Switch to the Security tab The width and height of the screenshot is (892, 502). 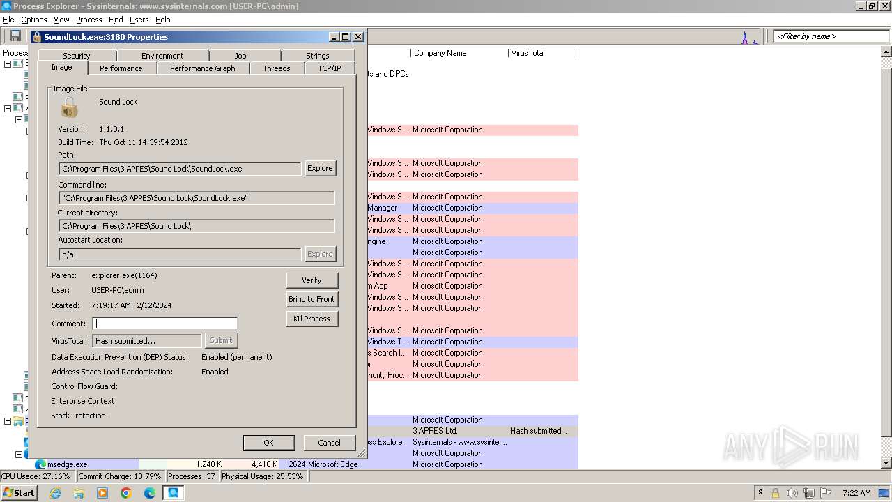[x=77, y=56]
